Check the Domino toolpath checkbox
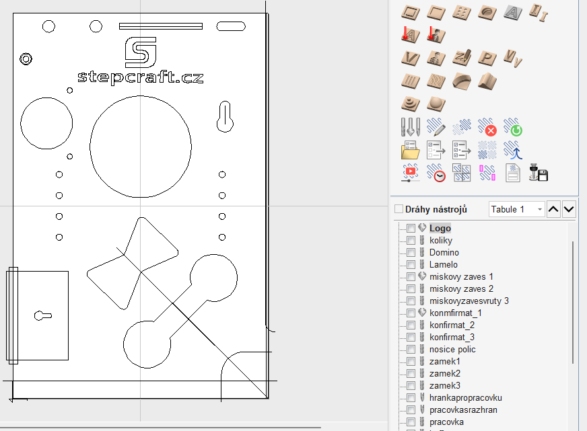This screenshot has width=587, height=431. (411, 252)
